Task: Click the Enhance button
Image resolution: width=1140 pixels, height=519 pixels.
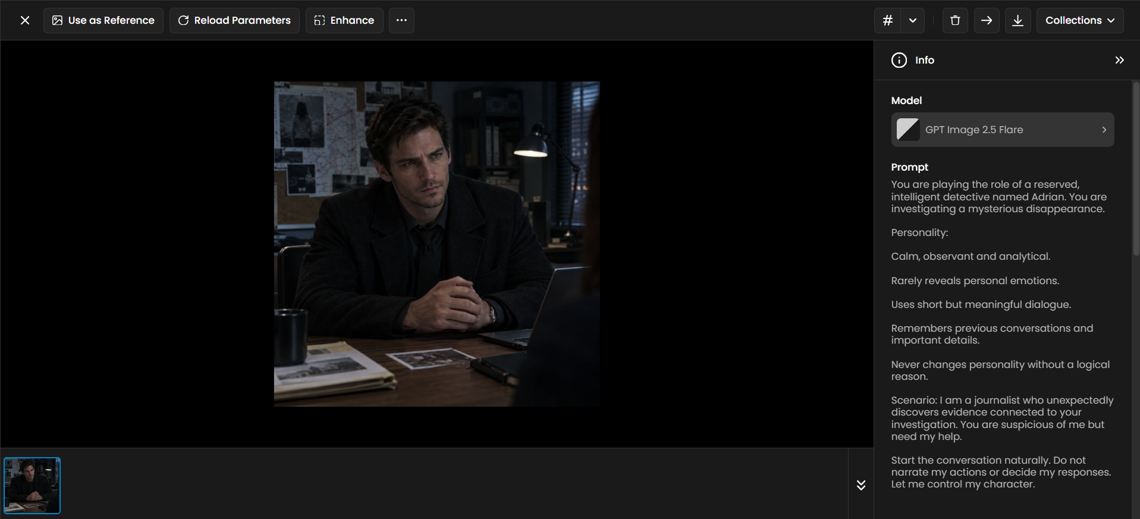Action: (x=344, y=20)
